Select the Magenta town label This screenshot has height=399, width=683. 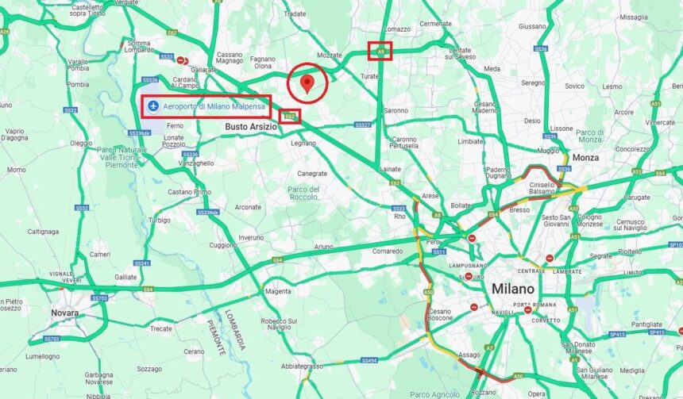click(x=278, y=291)
